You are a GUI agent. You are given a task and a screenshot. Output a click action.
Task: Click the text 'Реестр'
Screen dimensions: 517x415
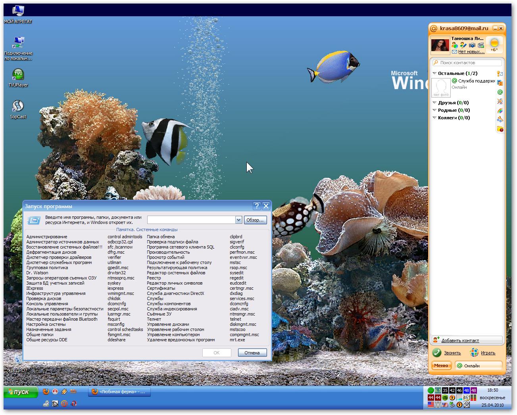coord(154,278)
